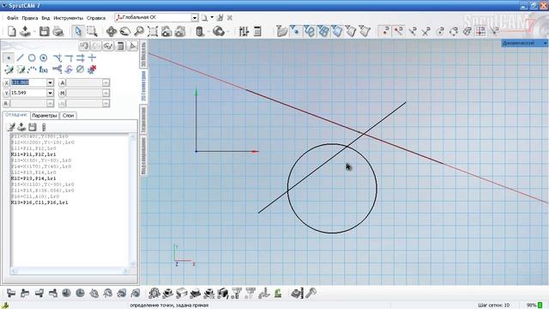Choose the crossed-circle diameter tool
The width and height of the screenshot is (549, 309).
(x=80, y=70)
